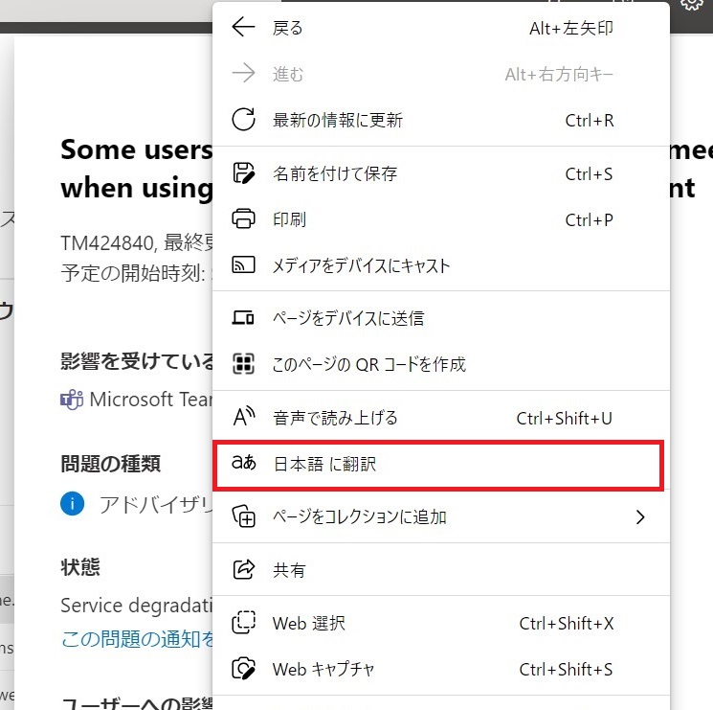Click the printer icon for 印刷
This screenshot has height=710, width=713.
click(244, 219)
